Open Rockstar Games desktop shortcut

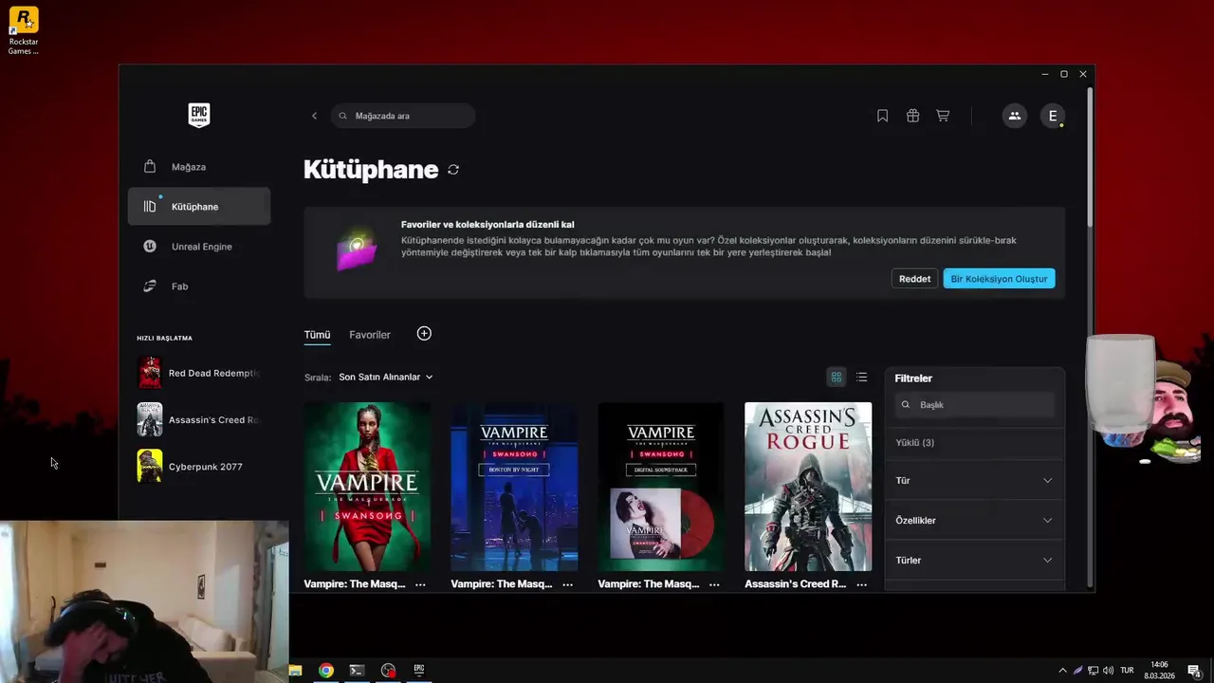24,31
